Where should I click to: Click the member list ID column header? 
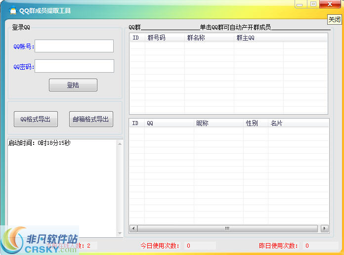pyautogui.click(x=137, y=124)
